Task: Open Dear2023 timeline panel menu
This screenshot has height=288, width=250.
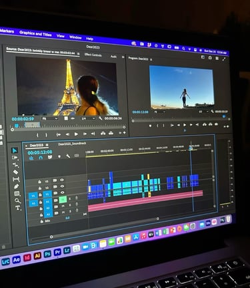Action: [x=47, y=145]
